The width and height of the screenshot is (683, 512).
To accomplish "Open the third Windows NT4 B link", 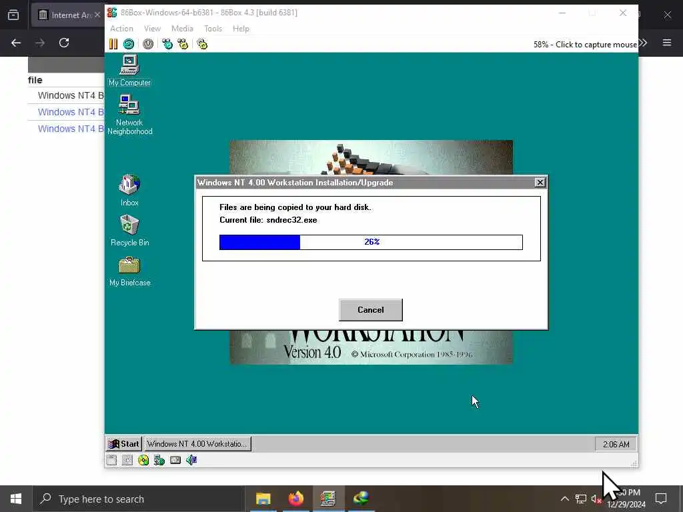I will pos(71,129).
